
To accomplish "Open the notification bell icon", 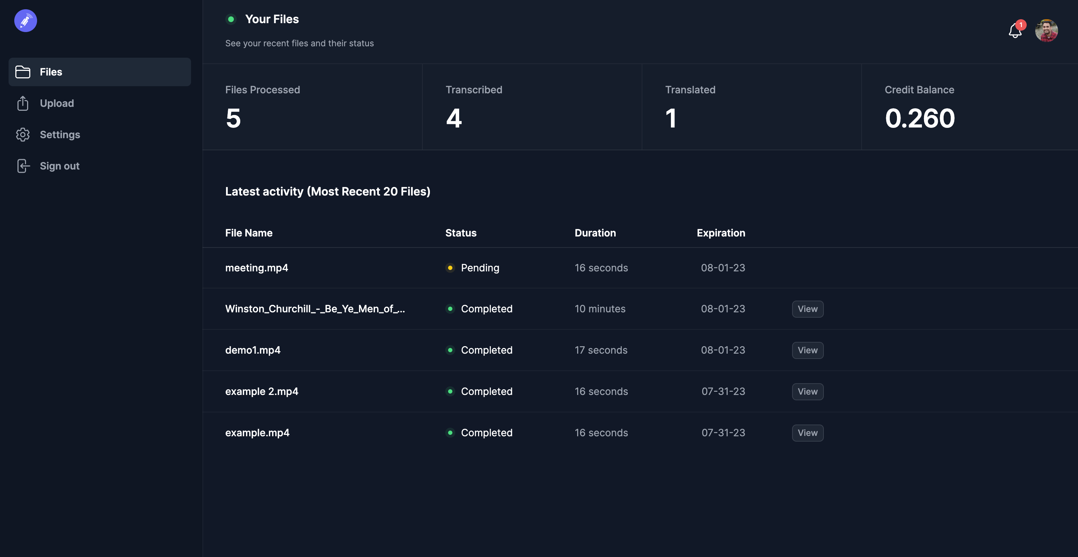I will (1015, 31).
